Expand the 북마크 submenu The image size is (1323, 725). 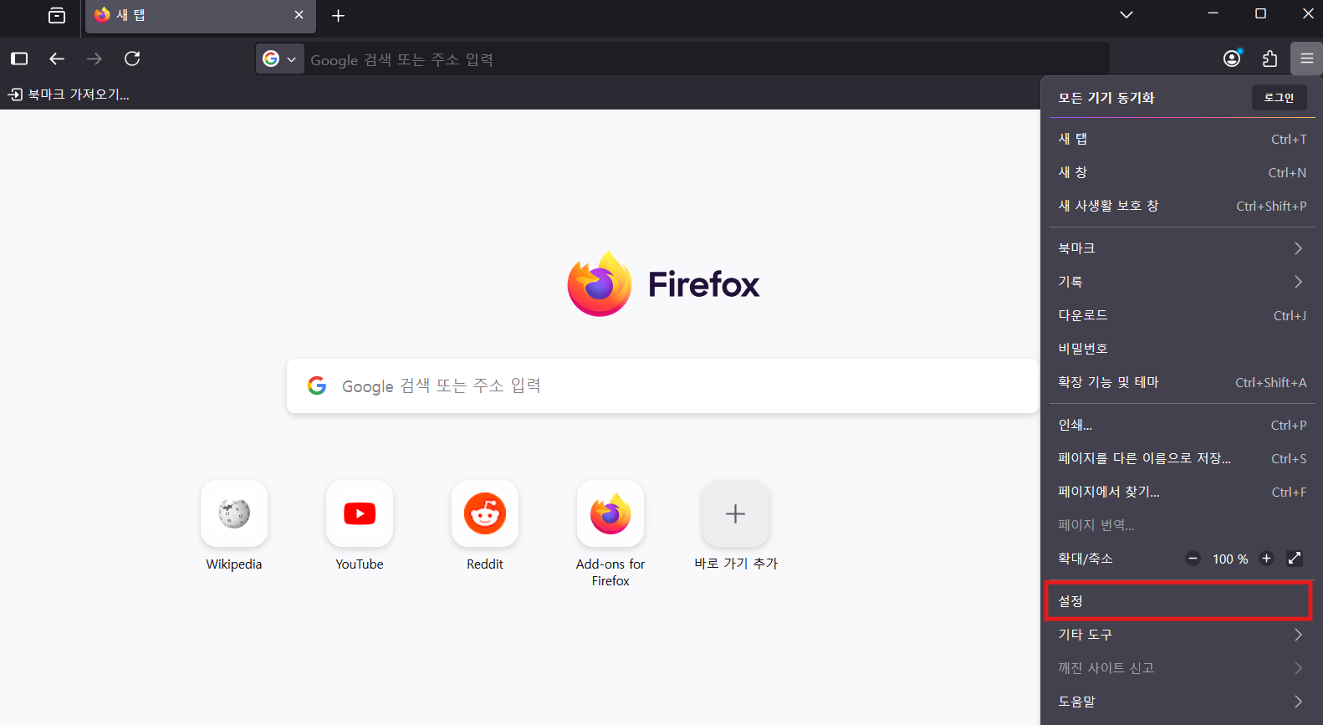tap(1182, 248)
